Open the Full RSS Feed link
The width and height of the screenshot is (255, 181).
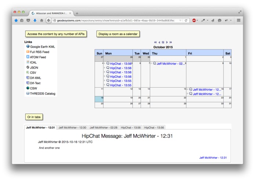(x=40, y=52)
